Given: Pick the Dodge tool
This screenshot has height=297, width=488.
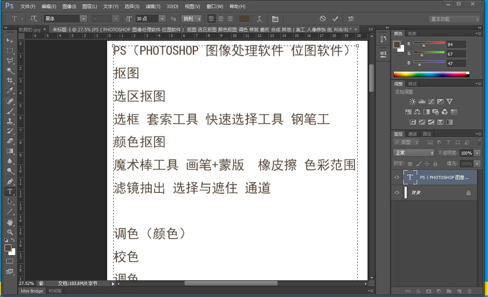Looking at the screenshot, I should (x=10, y=171).
